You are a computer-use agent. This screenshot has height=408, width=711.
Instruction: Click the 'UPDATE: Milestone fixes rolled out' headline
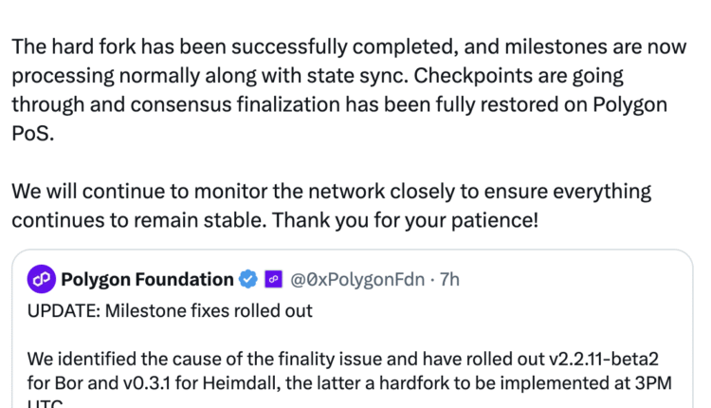[x=169, y=310]
